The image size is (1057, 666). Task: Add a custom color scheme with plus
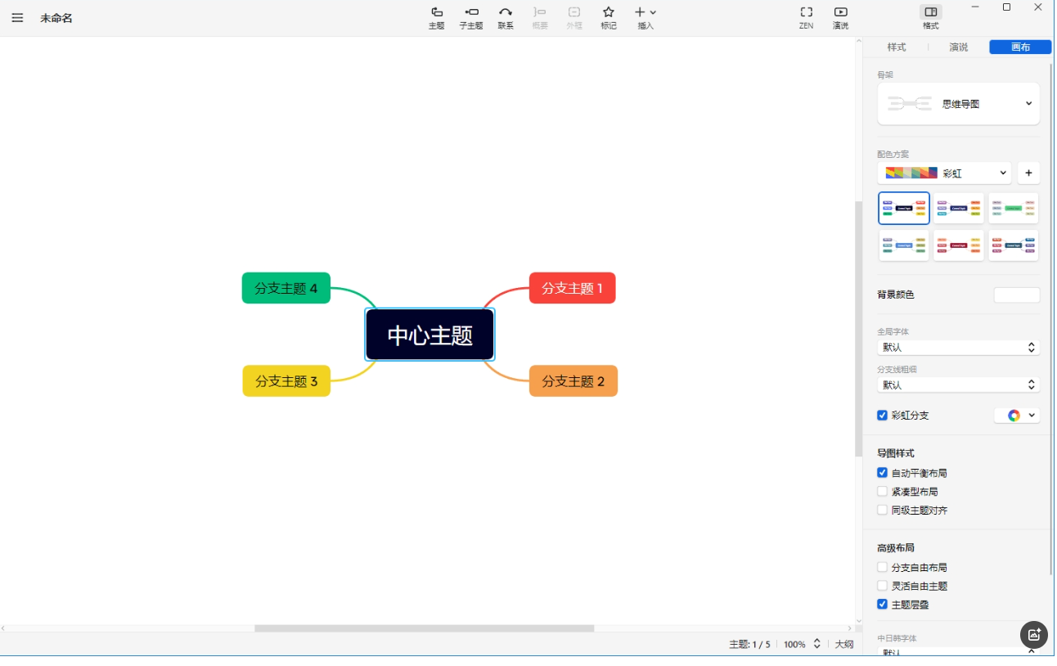click(1028, 173)
